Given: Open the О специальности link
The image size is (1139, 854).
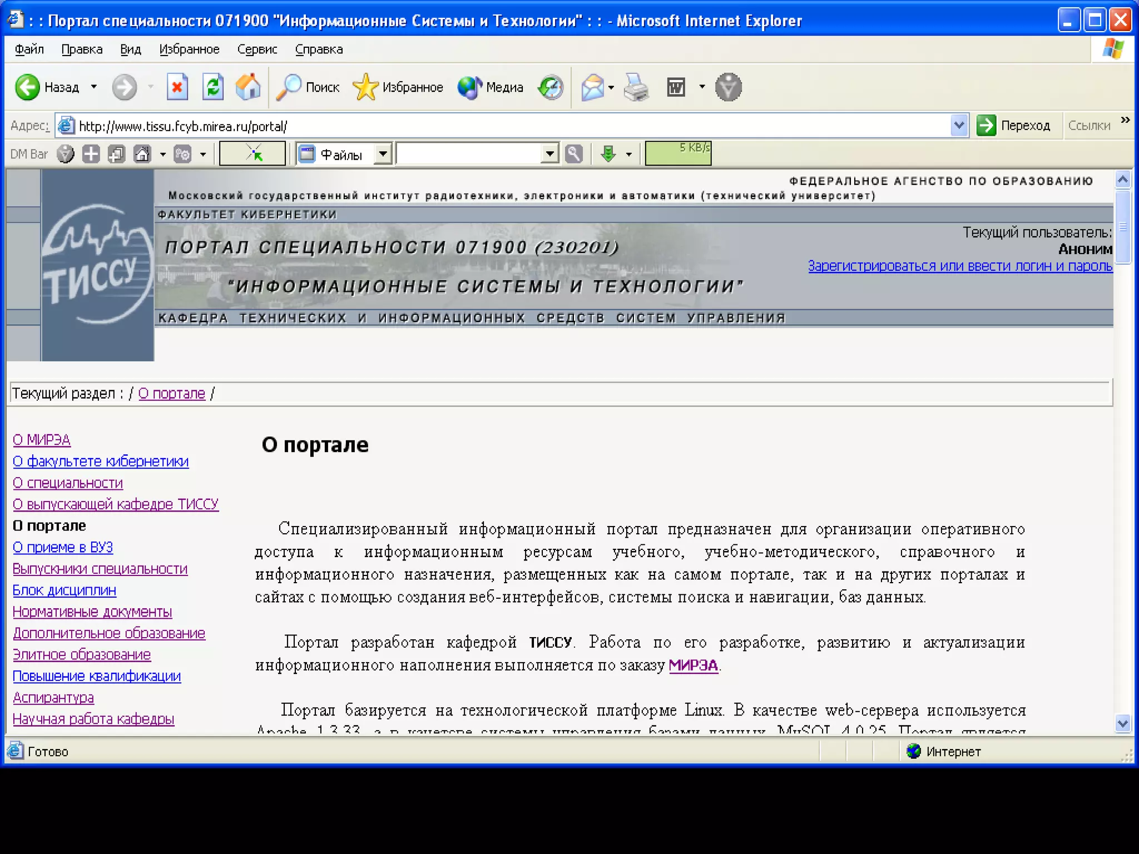Looking at the screenshot, I should 68,483.
